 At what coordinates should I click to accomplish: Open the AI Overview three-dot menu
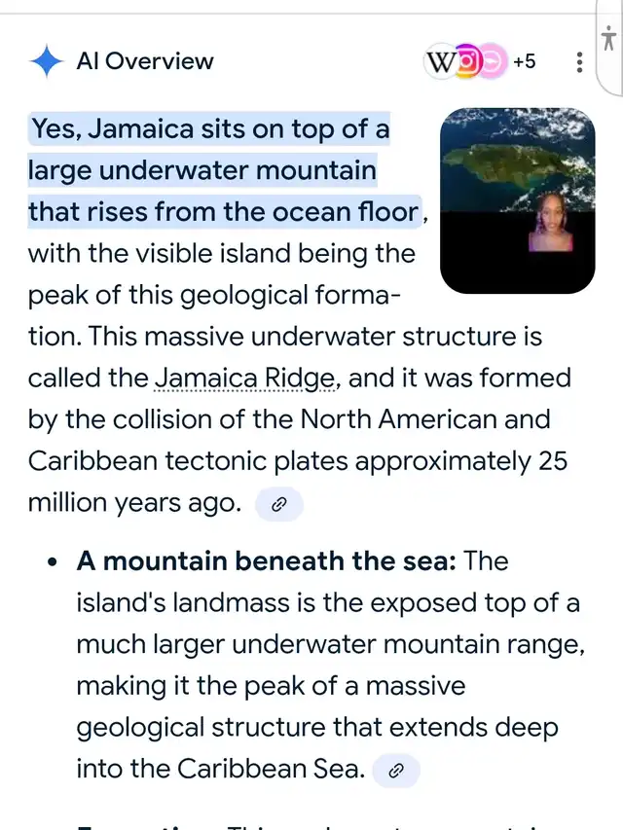[580, 62]
